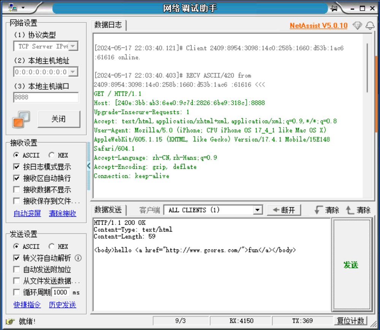
Task: Enable 接收数据不显示 checkbox
Action: 17,190
